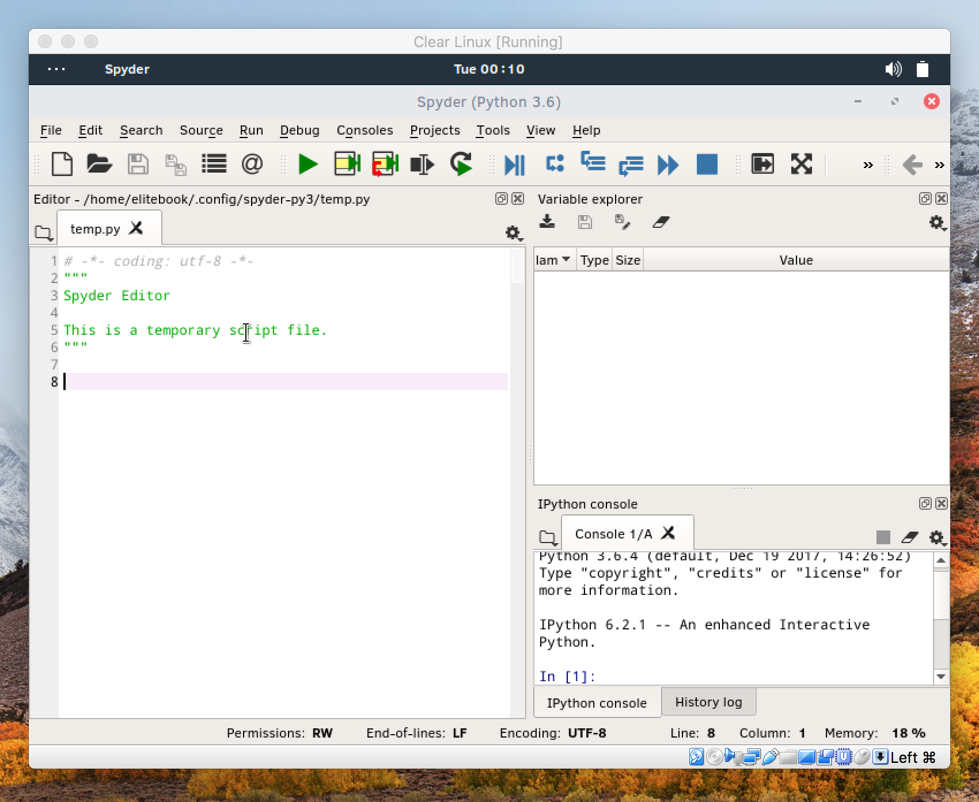Click the @ symbol toolbar icon
This screenshot has height=802, width=979.
[x=252, y=165]
